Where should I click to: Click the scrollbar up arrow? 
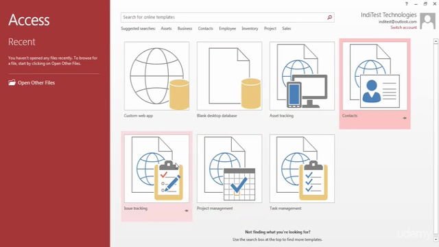(x=436, y=41)
